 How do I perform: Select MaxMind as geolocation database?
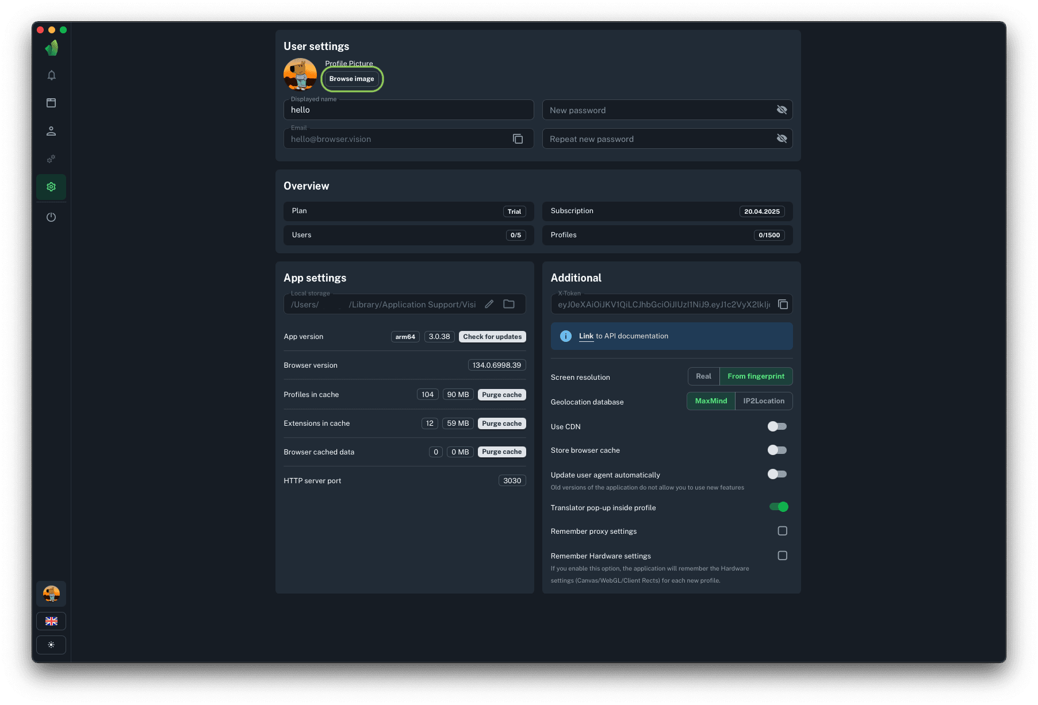coord(710,400)
